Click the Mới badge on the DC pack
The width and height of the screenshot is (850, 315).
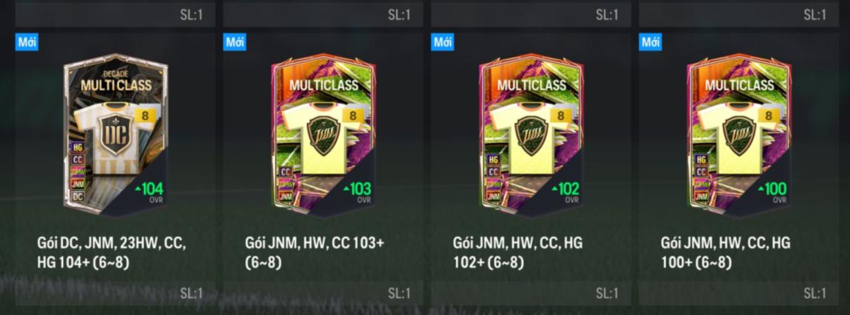tap(27, 42)
